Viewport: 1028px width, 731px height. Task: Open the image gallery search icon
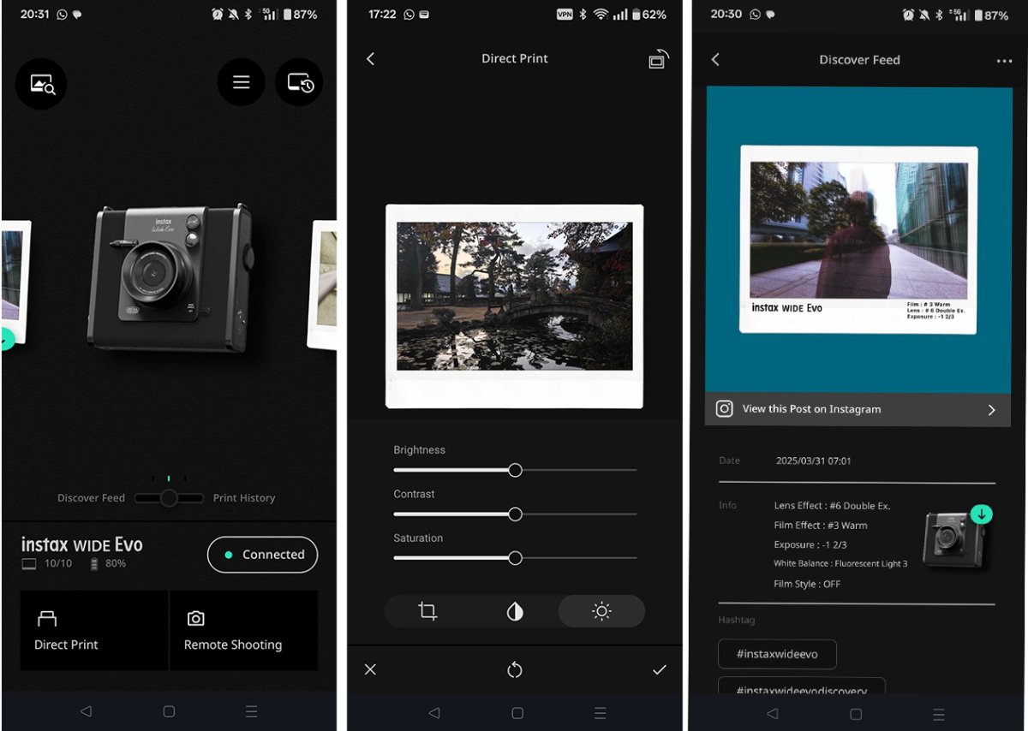coord(41,84)
